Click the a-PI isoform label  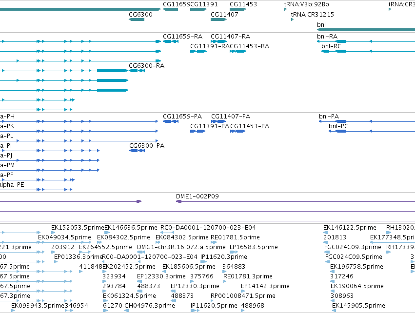6,145
